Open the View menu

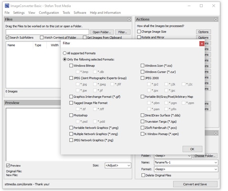click(x=31, y=13)
